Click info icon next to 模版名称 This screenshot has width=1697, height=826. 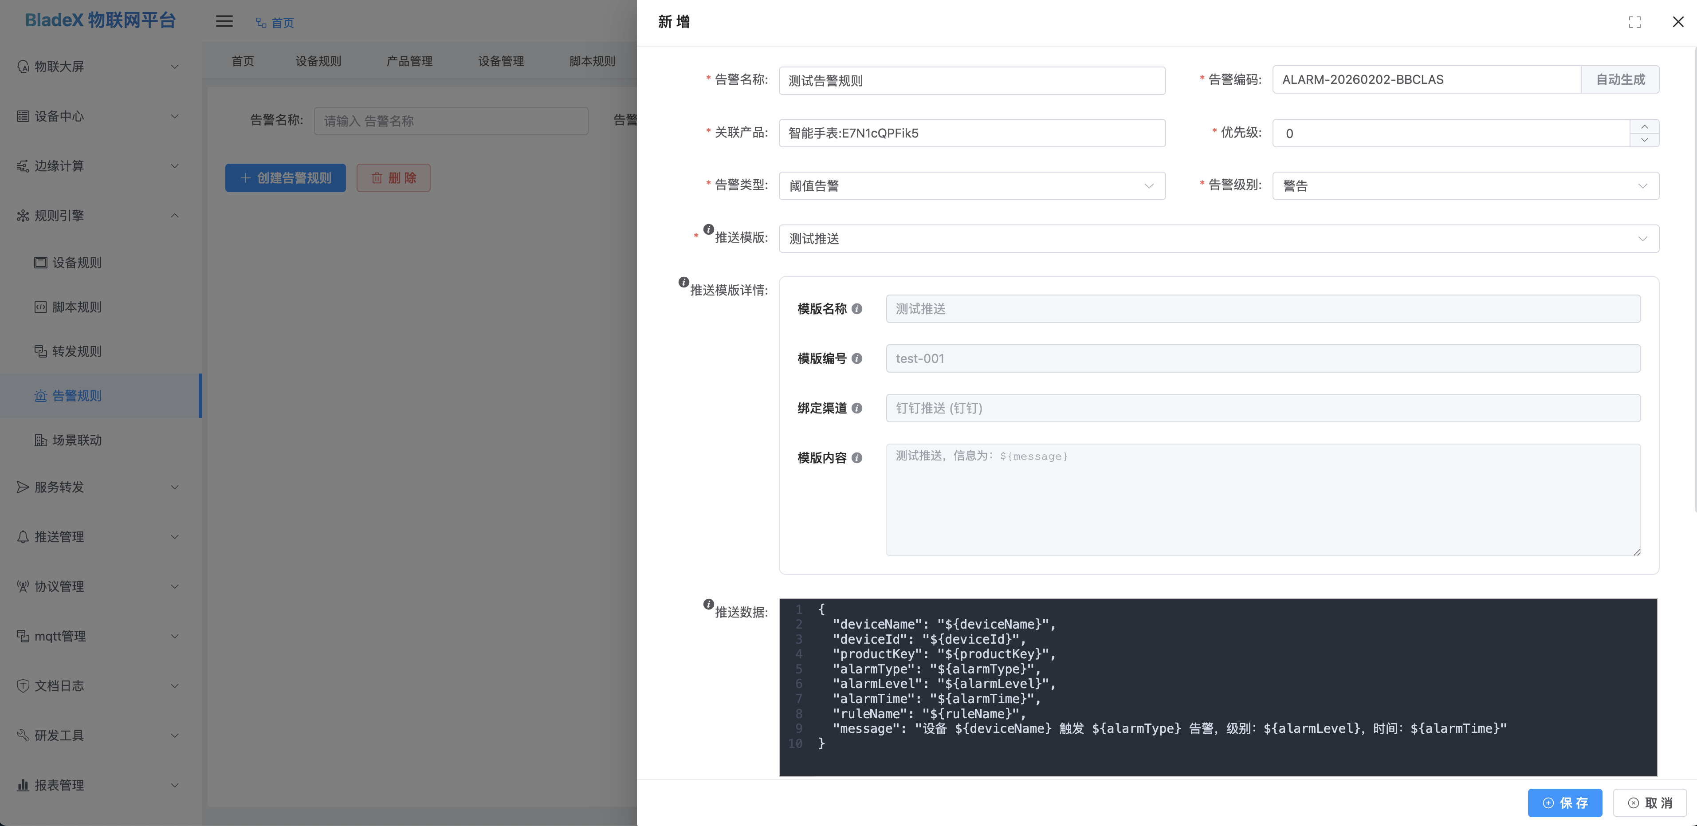click(x=856, y=309)
